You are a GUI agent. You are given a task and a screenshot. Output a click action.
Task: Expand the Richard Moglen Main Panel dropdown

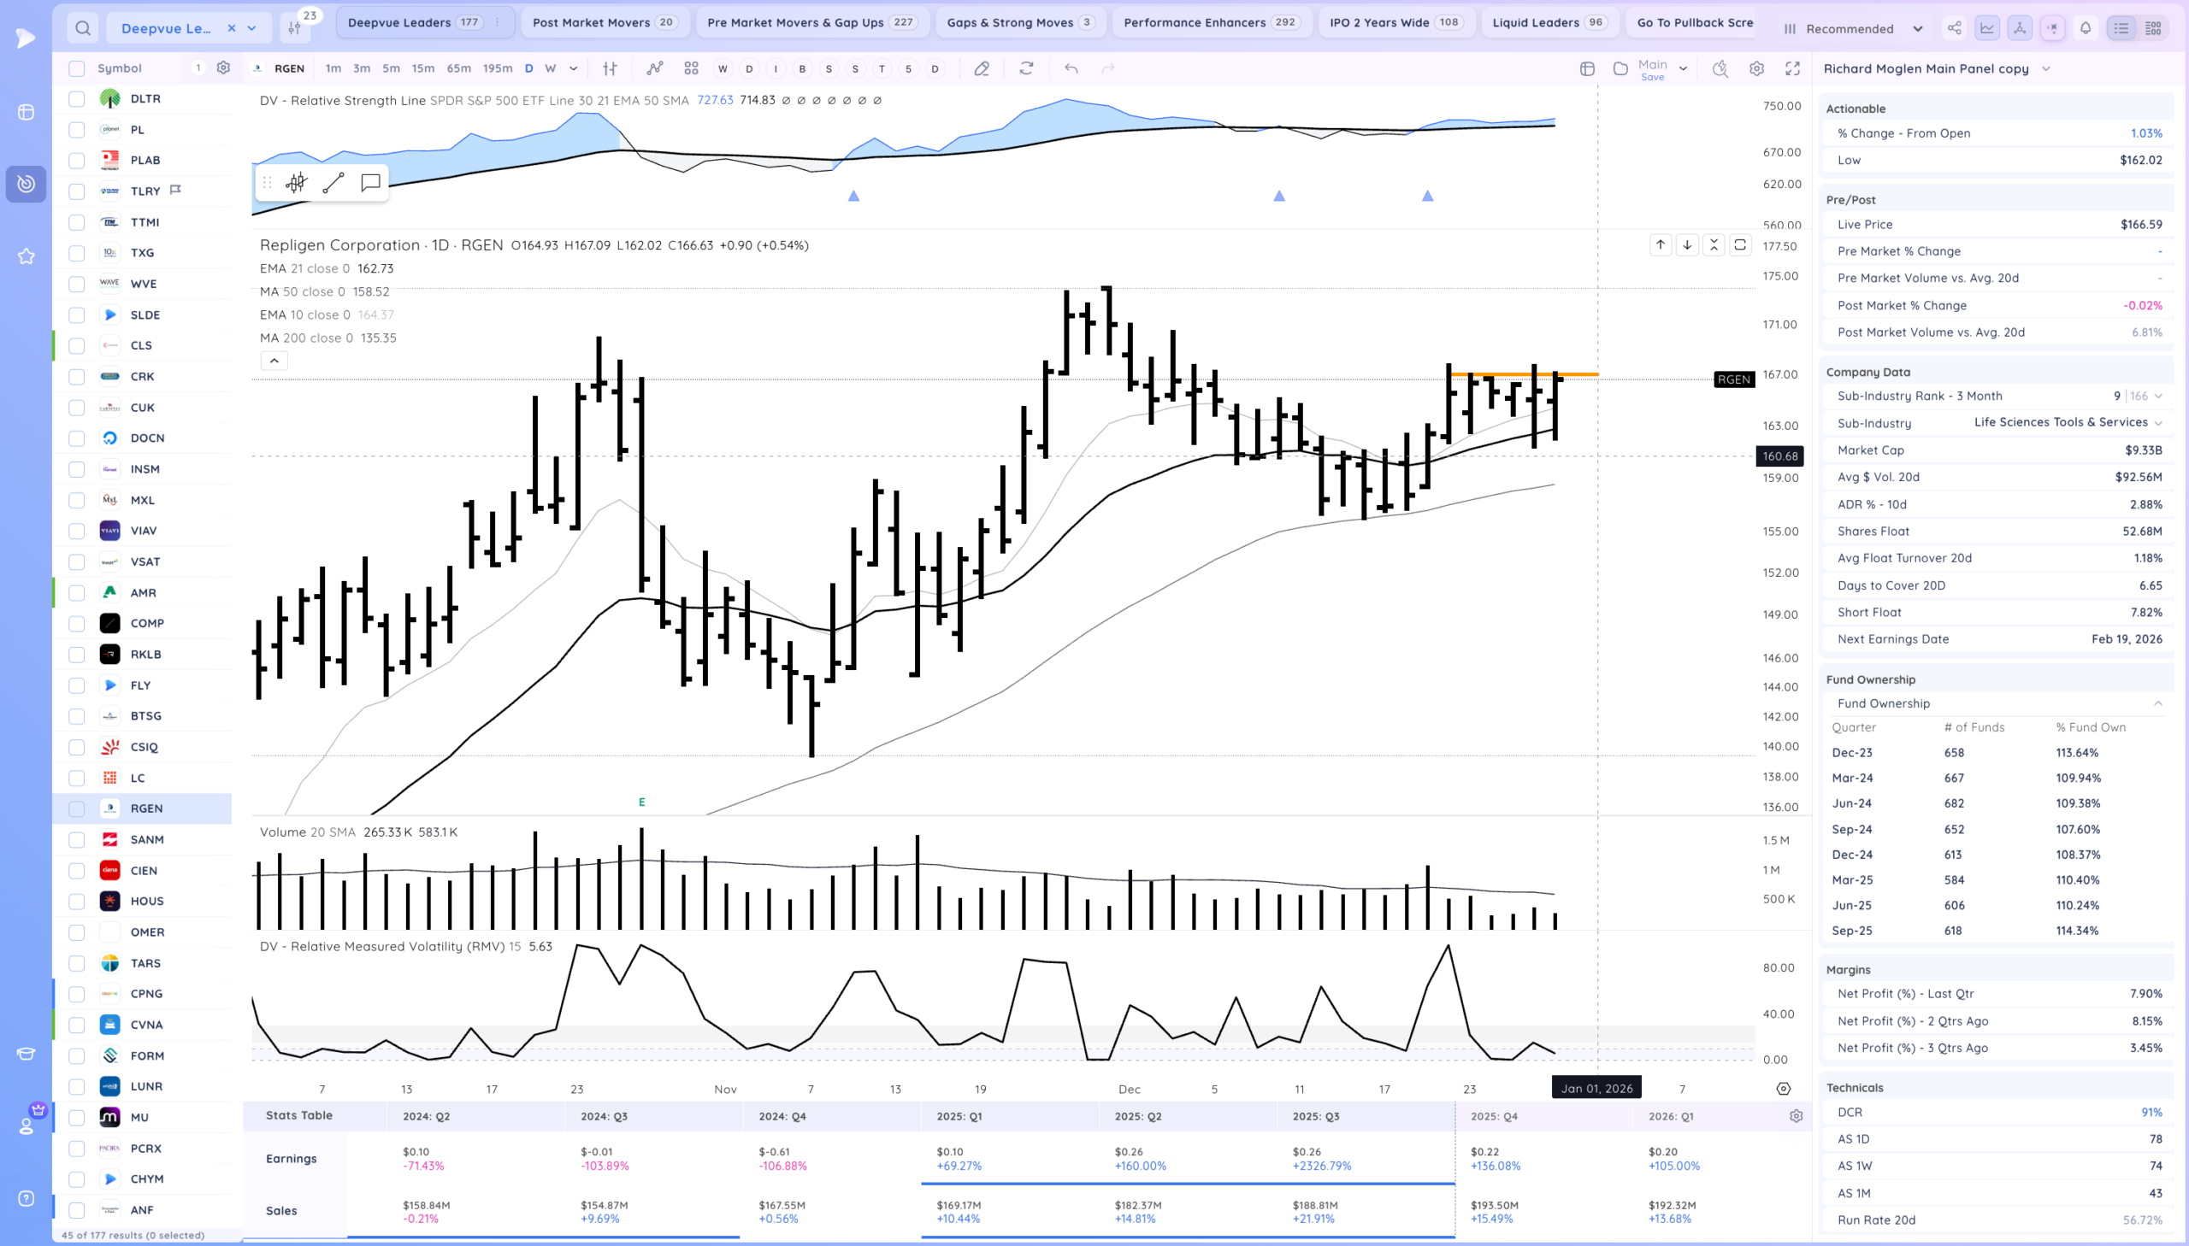[x=2046, y=68]
